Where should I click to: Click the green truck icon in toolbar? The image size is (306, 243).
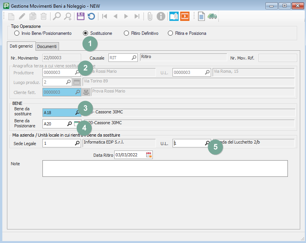click(x=212, y=16)
